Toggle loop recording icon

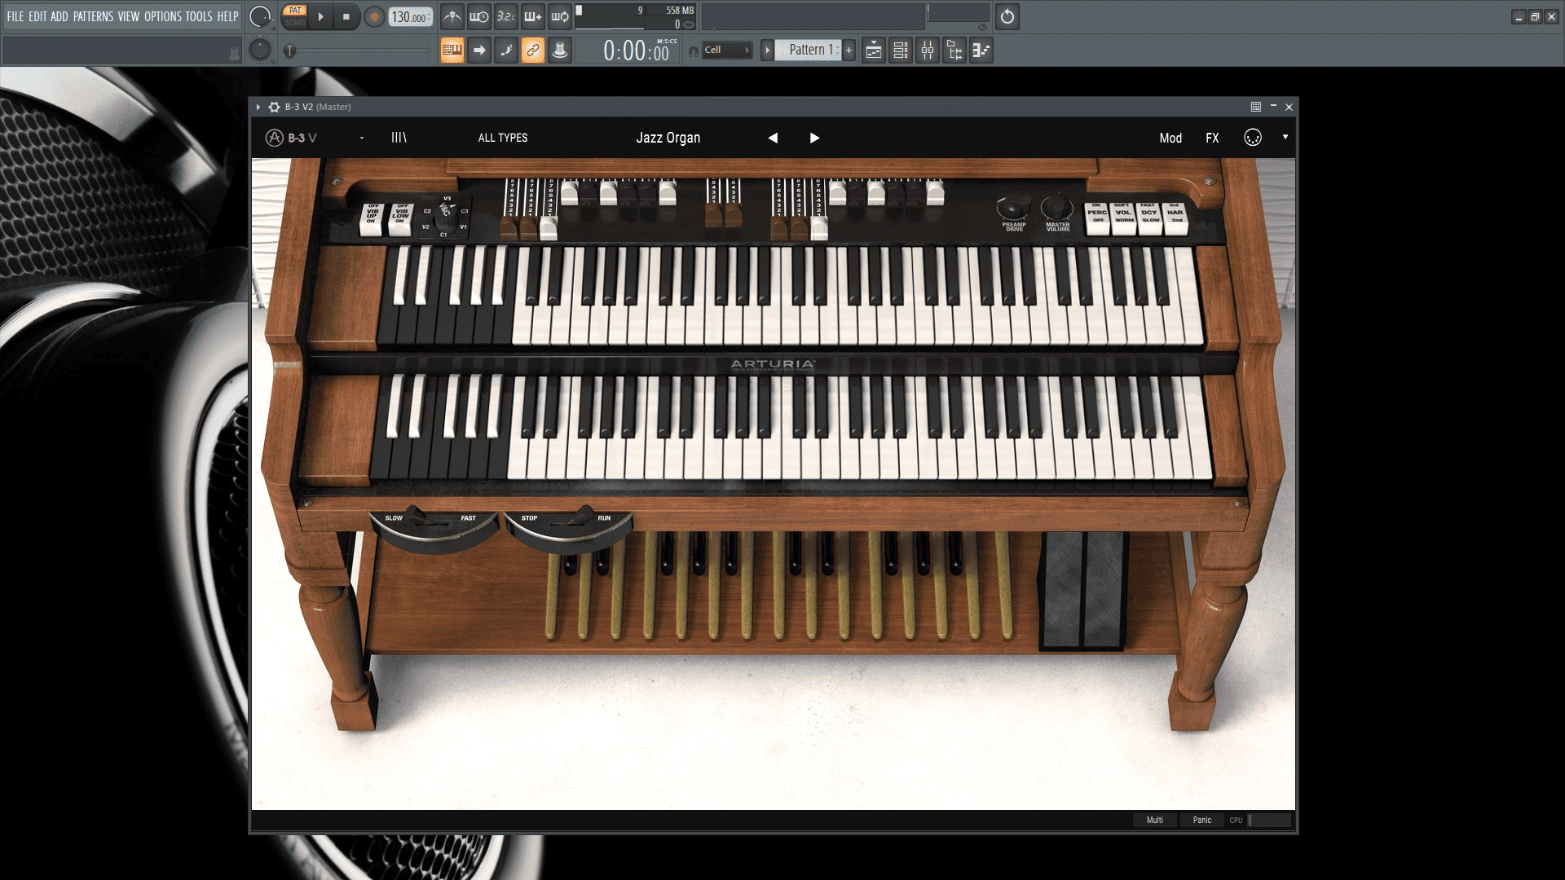(x=559, y=16)
